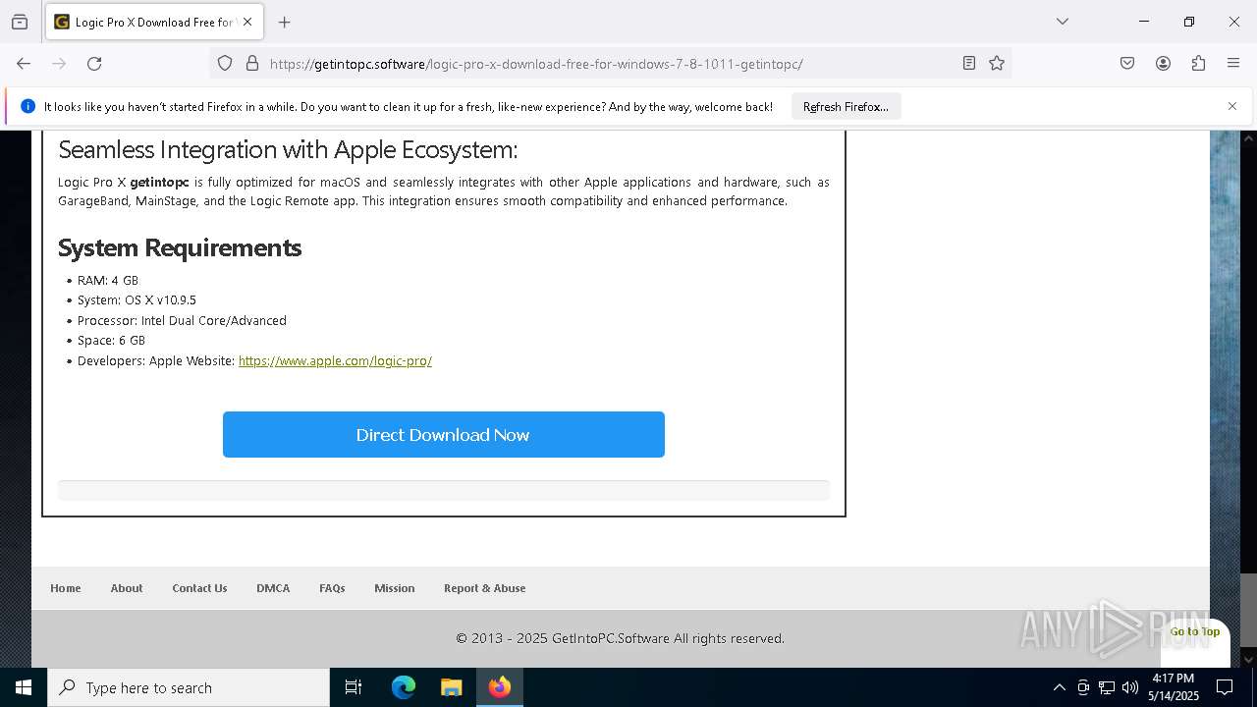The image size is (1257, 707).
Task: Open Report & Abuse footer link
Action: click(485, 588)
